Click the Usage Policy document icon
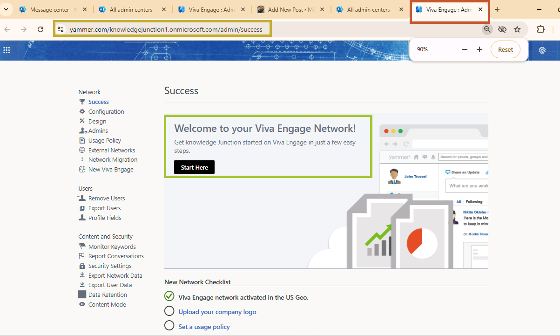The image size is (560, 336). [82, 140]
